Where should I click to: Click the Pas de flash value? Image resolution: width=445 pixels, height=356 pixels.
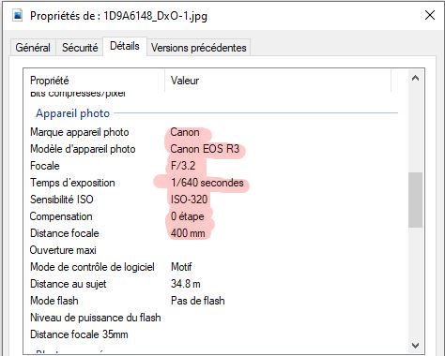[x=198, y=301]
